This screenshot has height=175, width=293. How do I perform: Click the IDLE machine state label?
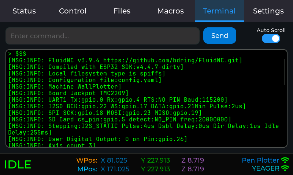point(18,164)
